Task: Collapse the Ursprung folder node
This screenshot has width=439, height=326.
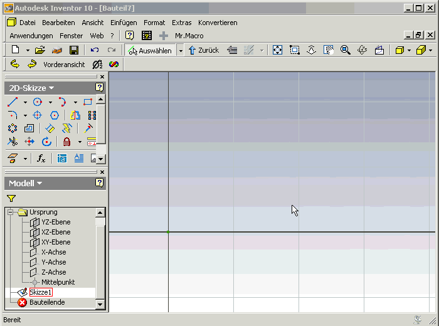Action: click(11, 212)
